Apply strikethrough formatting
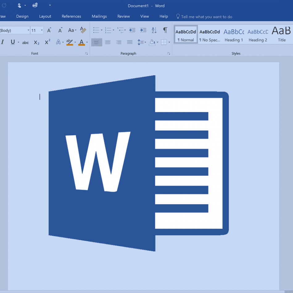Screen dimensions: 293x293 26,42
